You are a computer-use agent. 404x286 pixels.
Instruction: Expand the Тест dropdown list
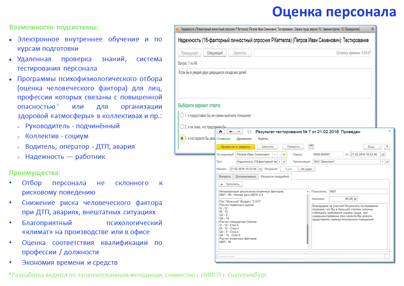[x=280, y=162]
